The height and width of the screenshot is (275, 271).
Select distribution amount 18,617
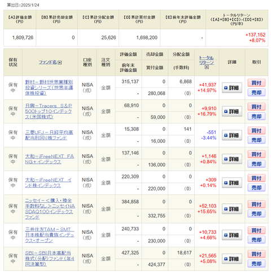pos(185,253)
